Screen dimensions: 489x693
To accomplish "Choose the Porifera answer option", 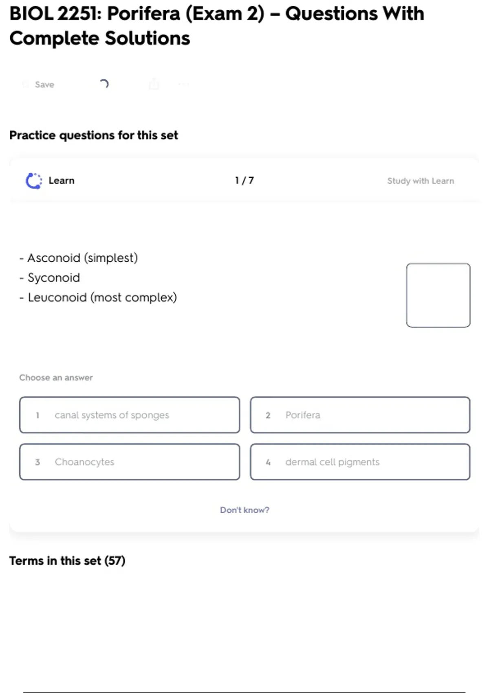I will pos(360,415).
